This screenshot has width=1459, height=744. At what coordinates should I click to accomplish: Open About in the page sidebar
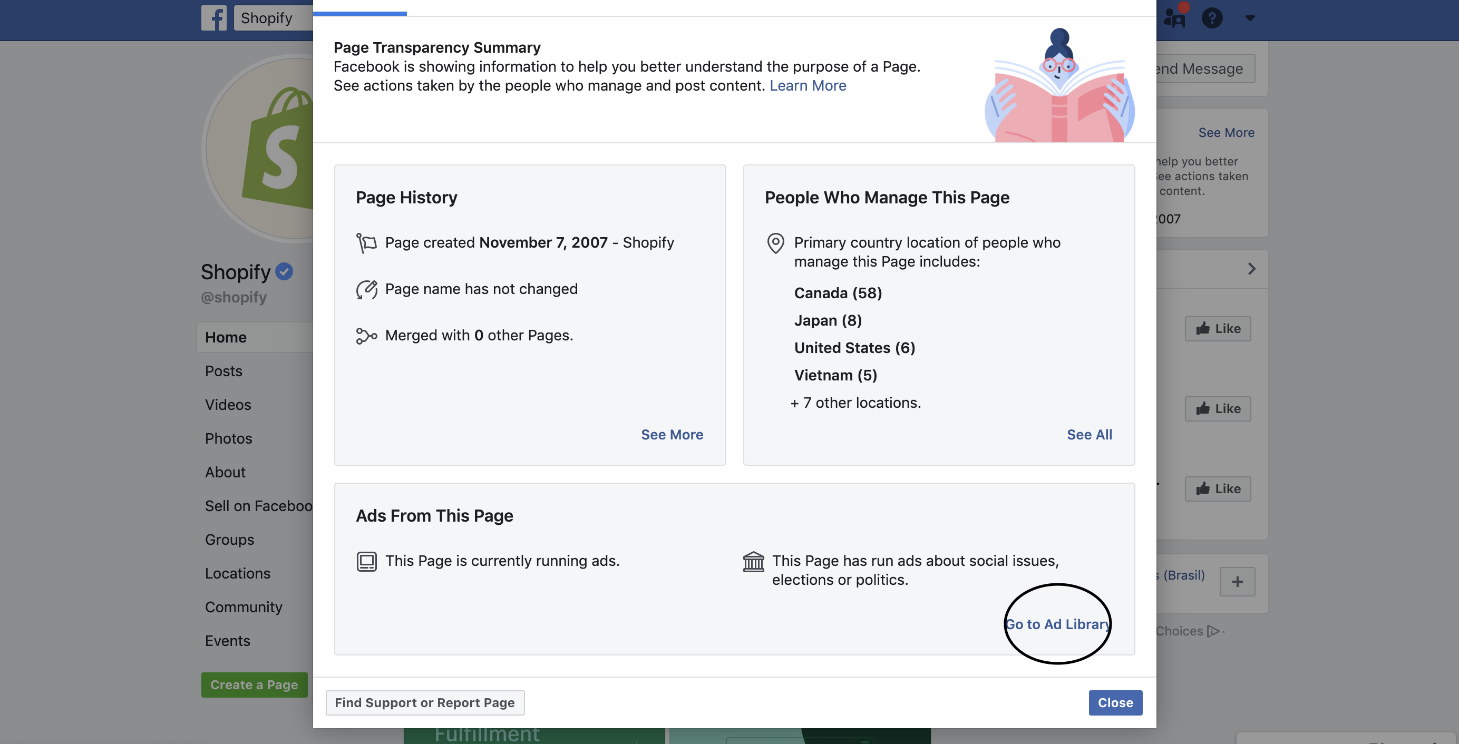click(225, 472)
